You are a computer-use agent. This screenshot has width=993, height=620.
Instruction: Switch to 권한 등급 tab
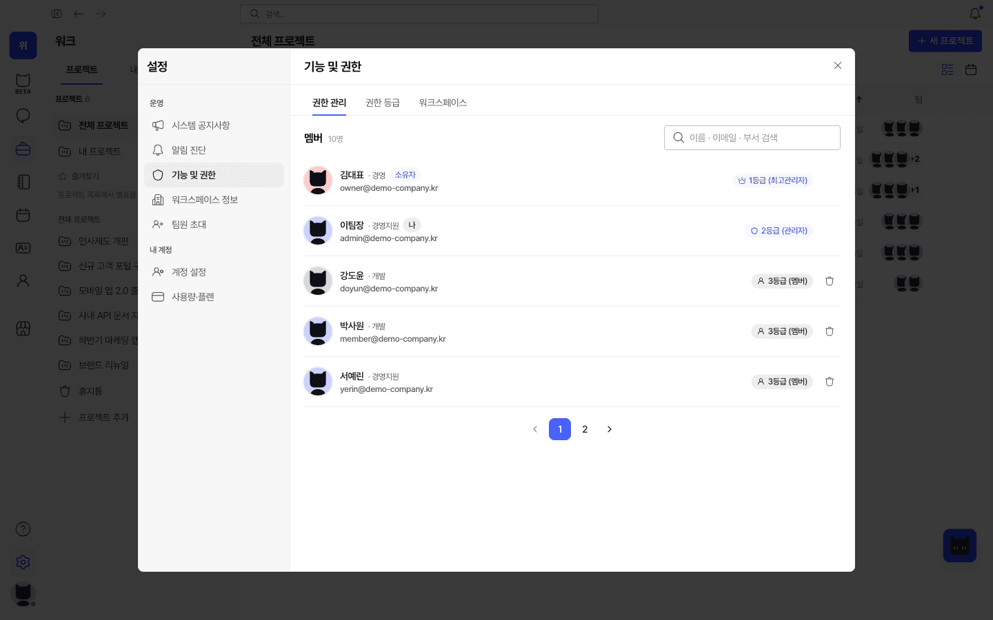(x=383, y=103)
